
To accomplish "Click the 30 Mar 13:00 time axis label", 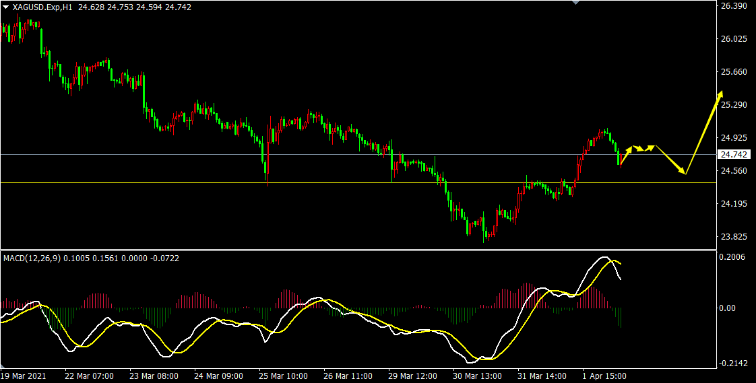I will tap(477, 376).
